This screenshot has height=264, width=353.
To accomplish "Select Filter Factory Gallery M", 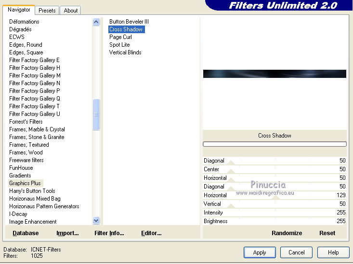I will tap(35, 75).
